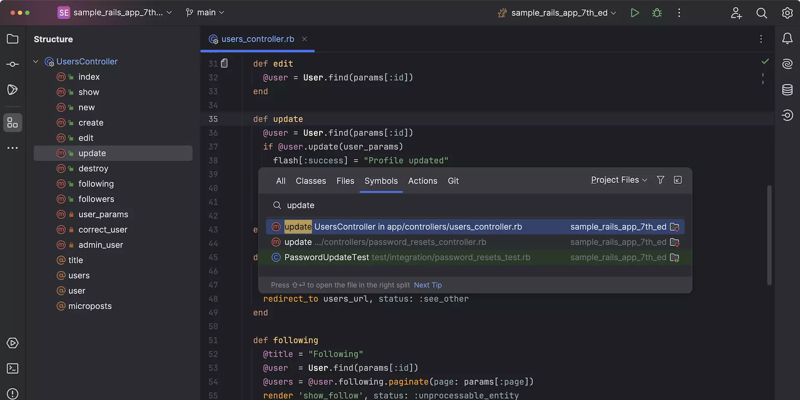The image size is (800, 400).
Task: Start debugging with the bug icon
Action: pos(657,13)
